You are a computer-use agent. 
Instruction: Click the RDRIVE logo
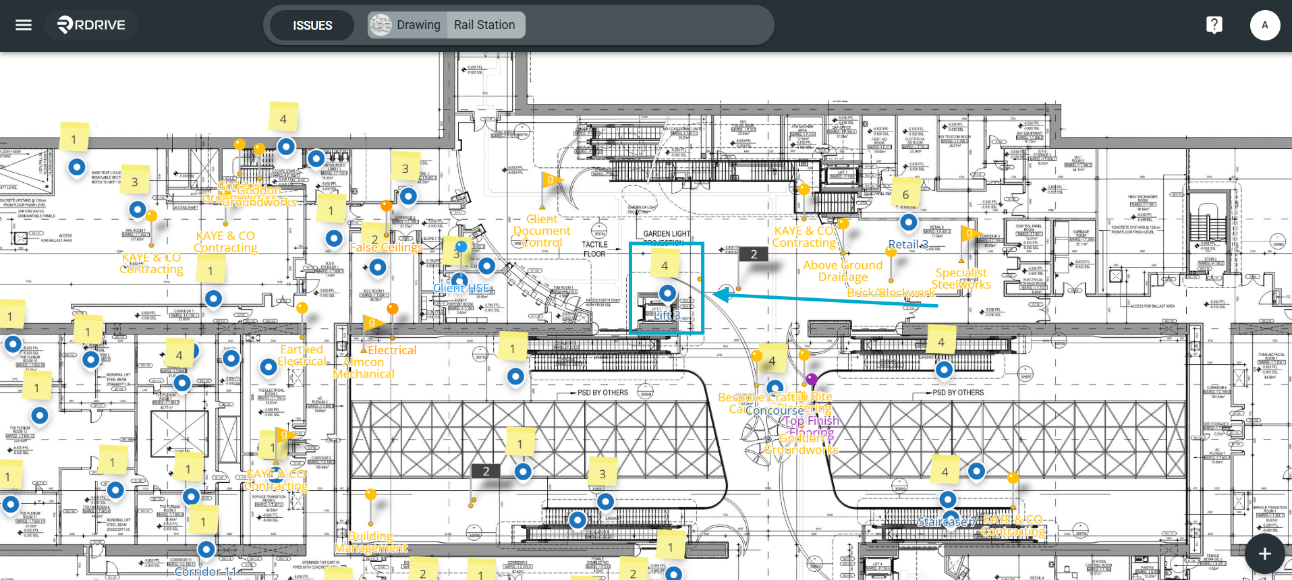tap(92, 25)
